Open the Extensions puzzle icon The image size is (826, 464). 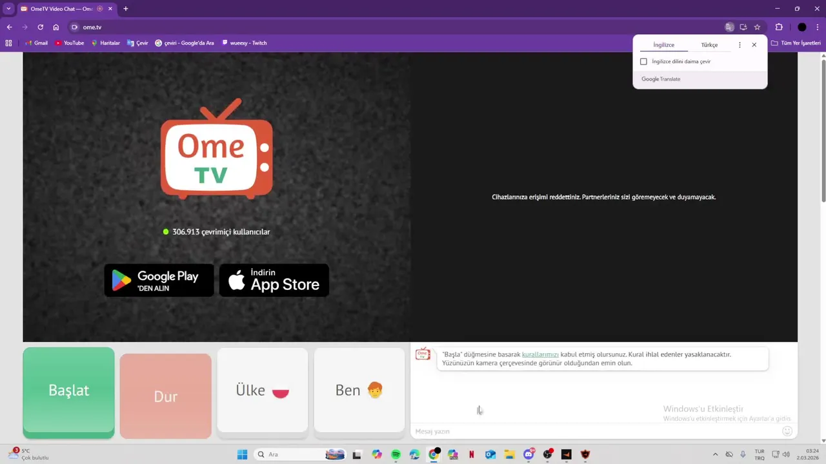779,27
